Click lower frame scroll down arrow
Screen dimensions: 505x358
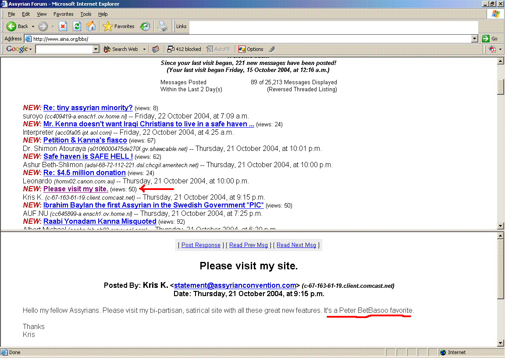[x=501, y=343]
